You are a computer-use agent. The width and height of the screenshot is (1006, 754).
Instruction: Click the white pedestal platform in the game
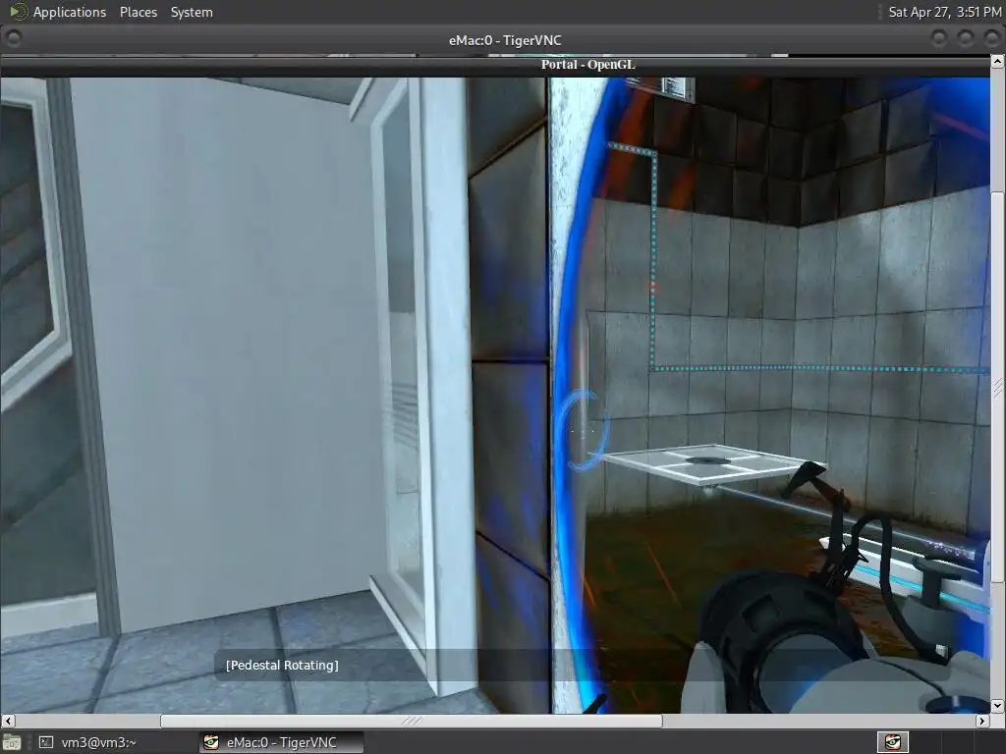707,462
